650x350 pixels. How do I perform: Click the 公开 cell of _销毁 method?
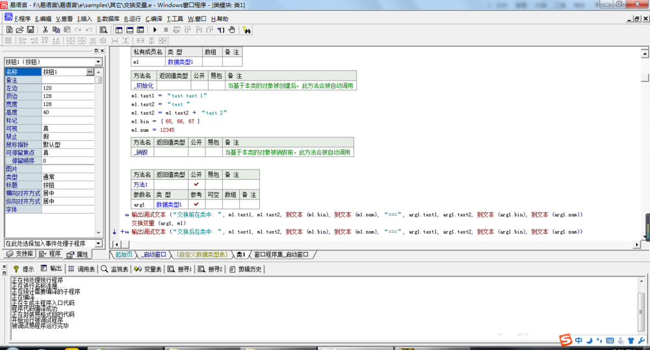click(x=196, y=152)
